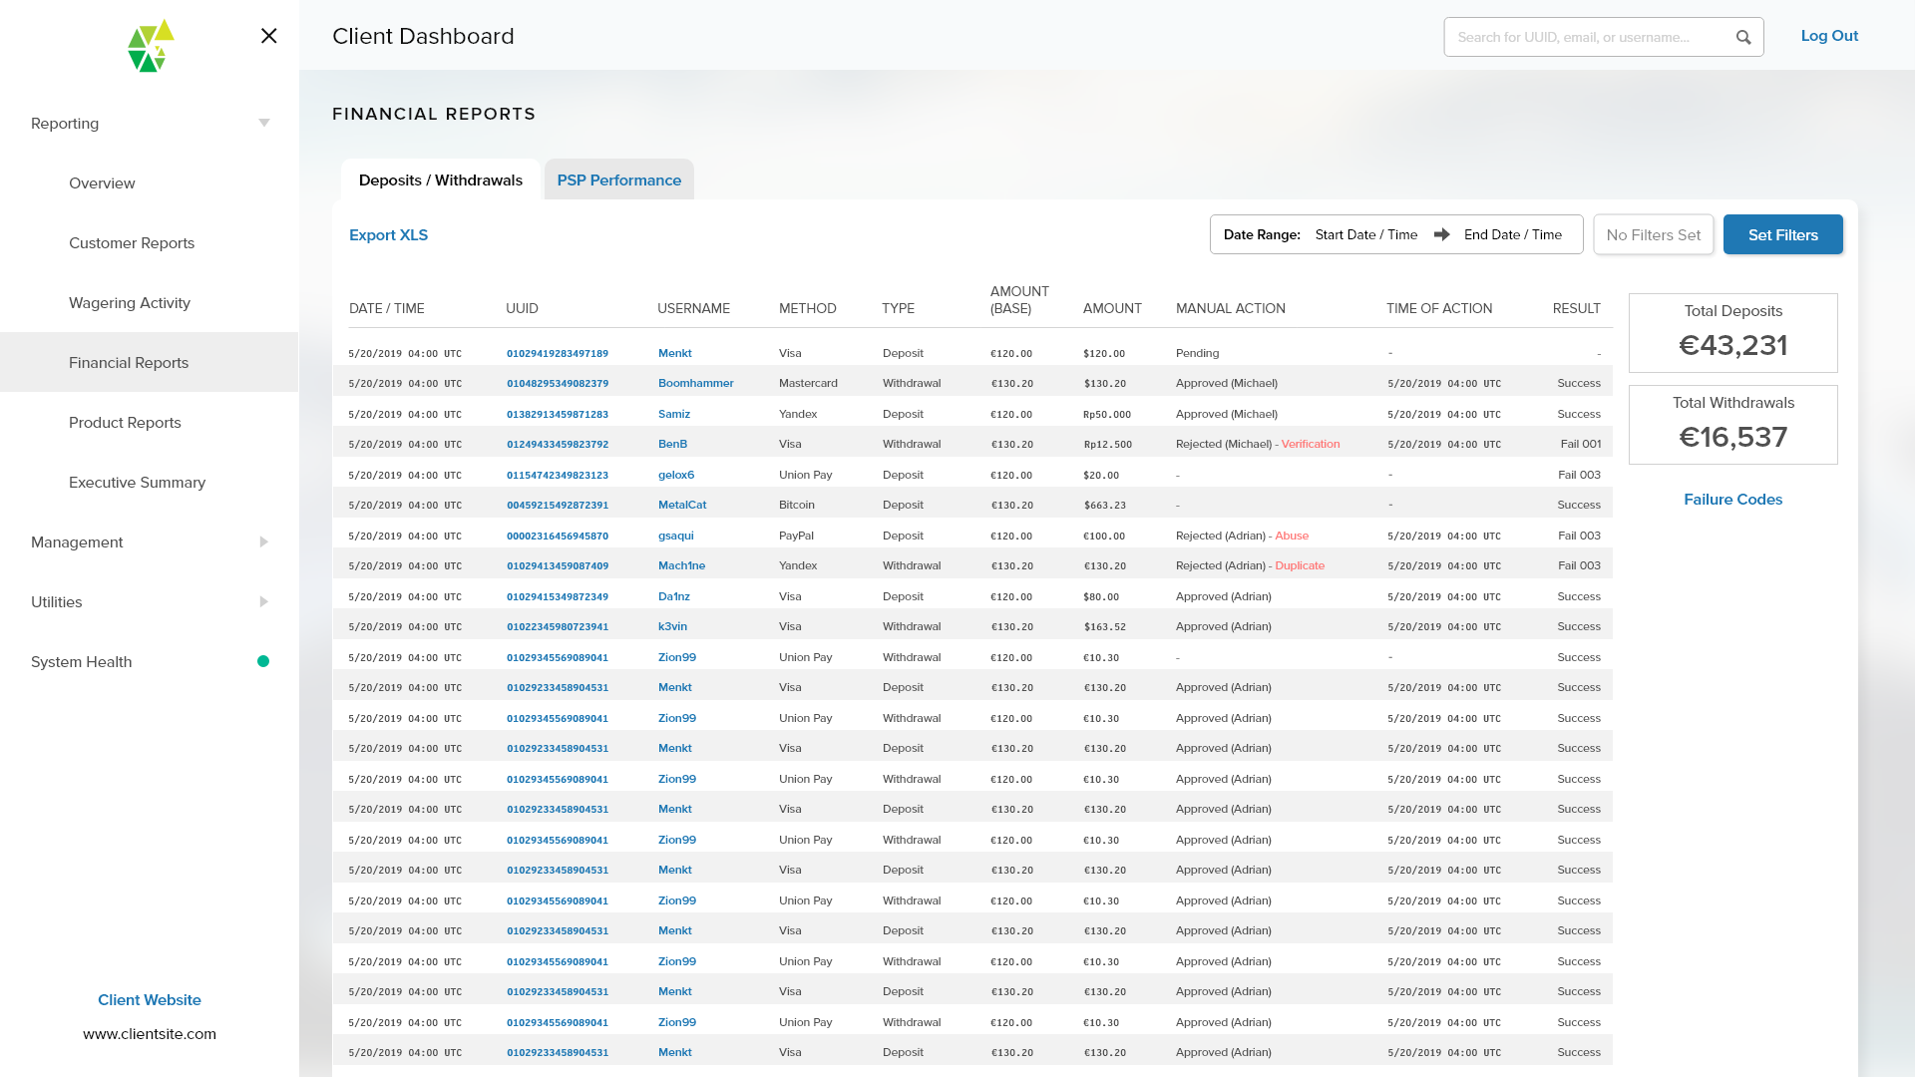
Task: Open user Boomhammer's profile link
Action: (x=695, y=383)
